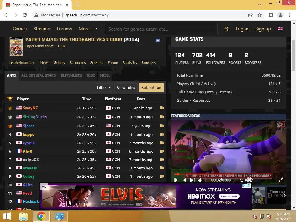The height and width of the screenshot is (222, 296).
Task: Advance the featured video thumbnails carousel
Action: pos(284,195)
